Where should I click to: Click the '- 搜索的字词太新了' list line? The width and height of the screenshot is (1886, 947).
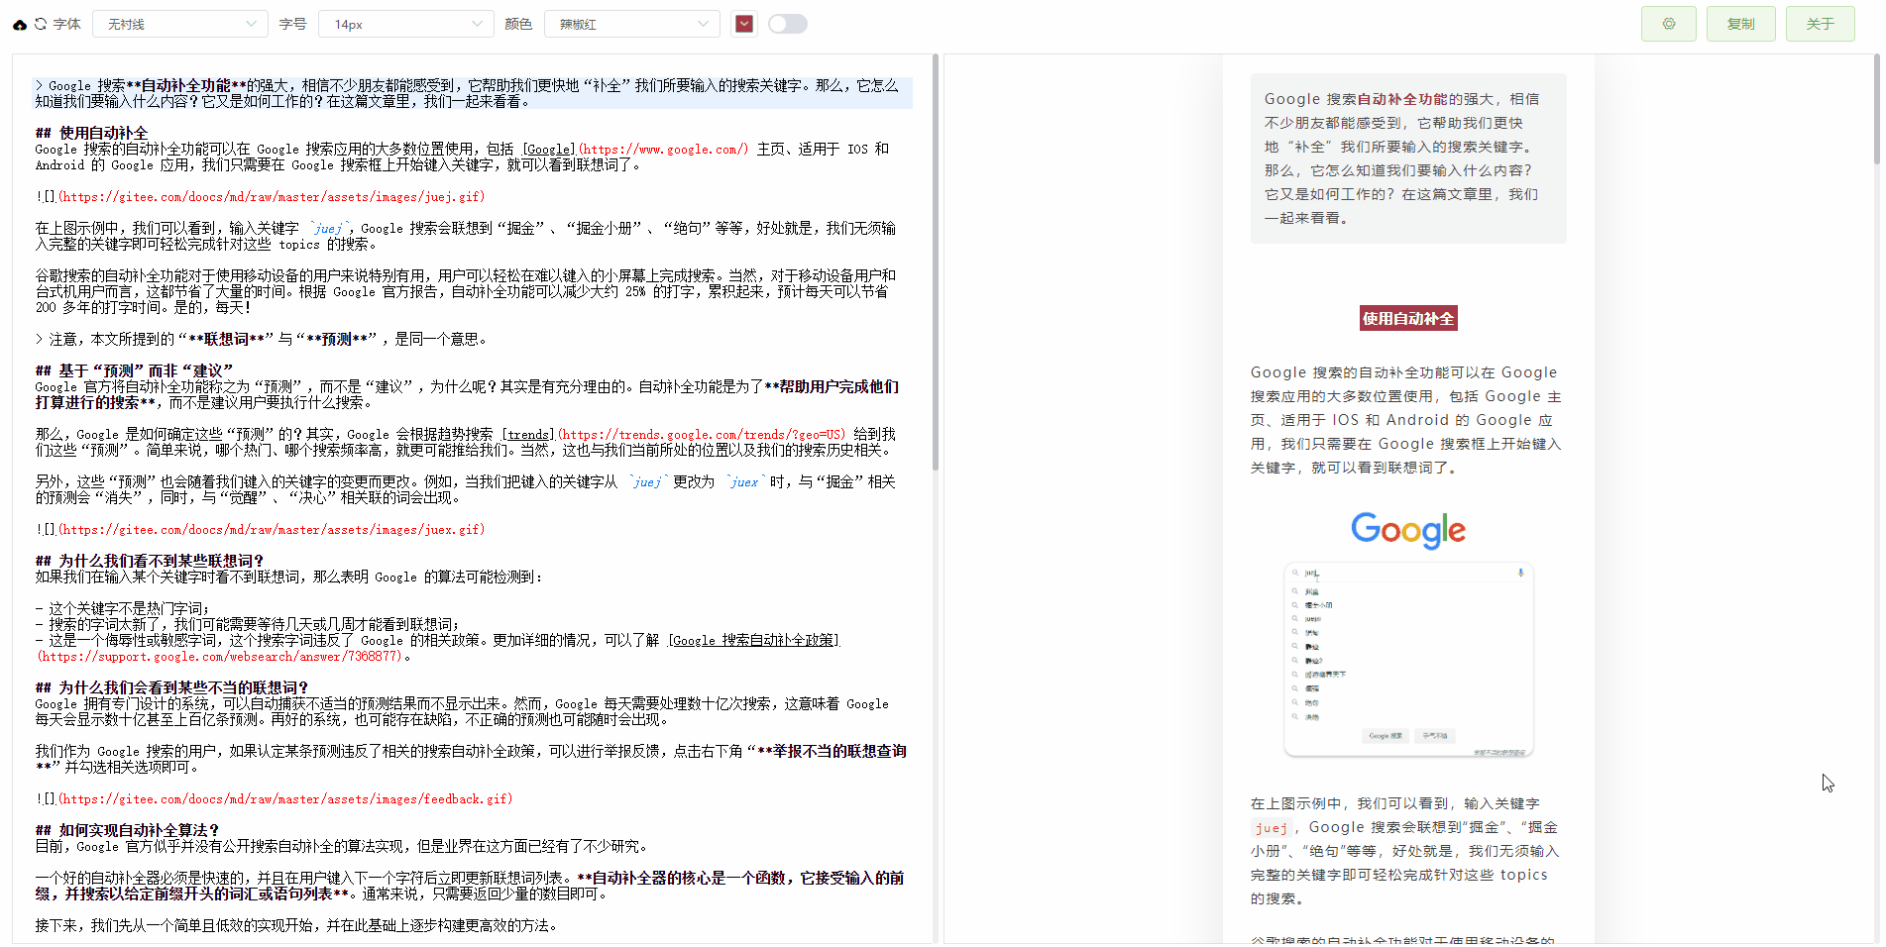coord(248,625)
